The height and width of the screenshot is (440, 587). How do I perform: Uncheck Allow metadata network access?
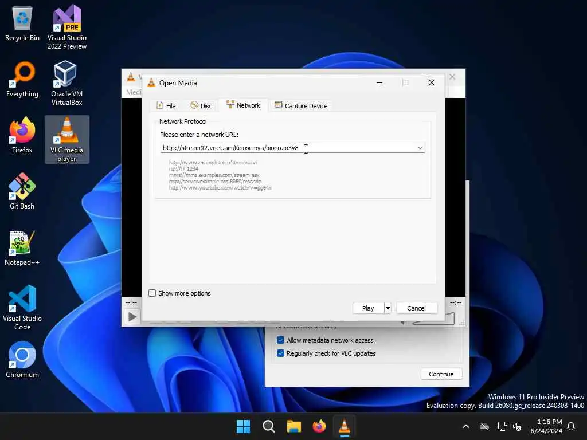click(280, 340)
